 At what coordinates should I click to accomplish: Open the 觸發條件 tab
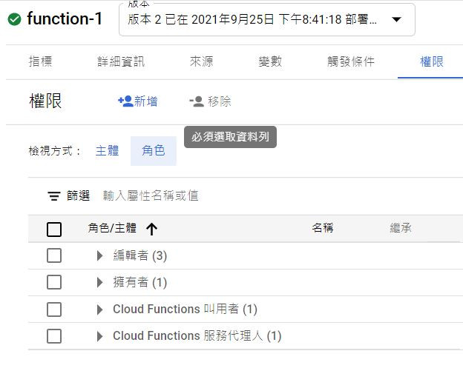pos(351,61)
